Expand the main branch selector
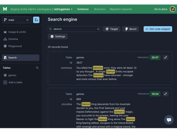Image resolution: width=177 pixels, height=133 pixels. pyautogui.click(x=17, y=20)
